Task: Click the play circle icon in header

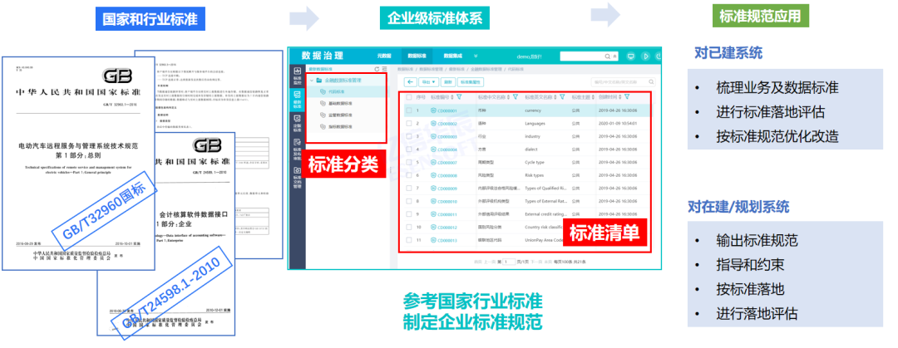Action: [644, 56]
